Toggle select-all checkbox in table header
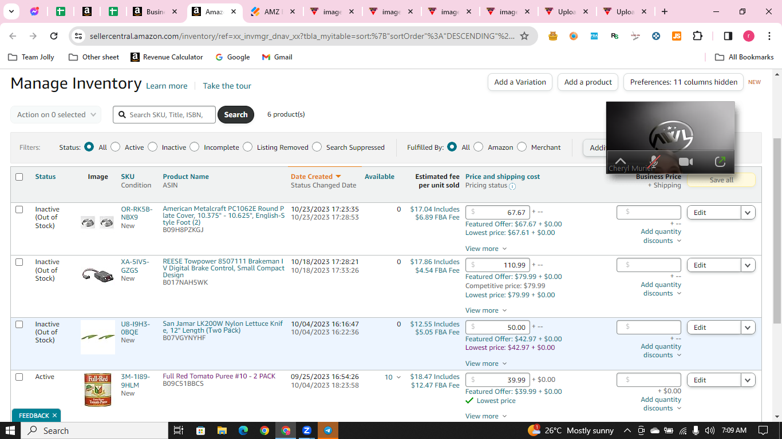782x439 pixels. 19,177
